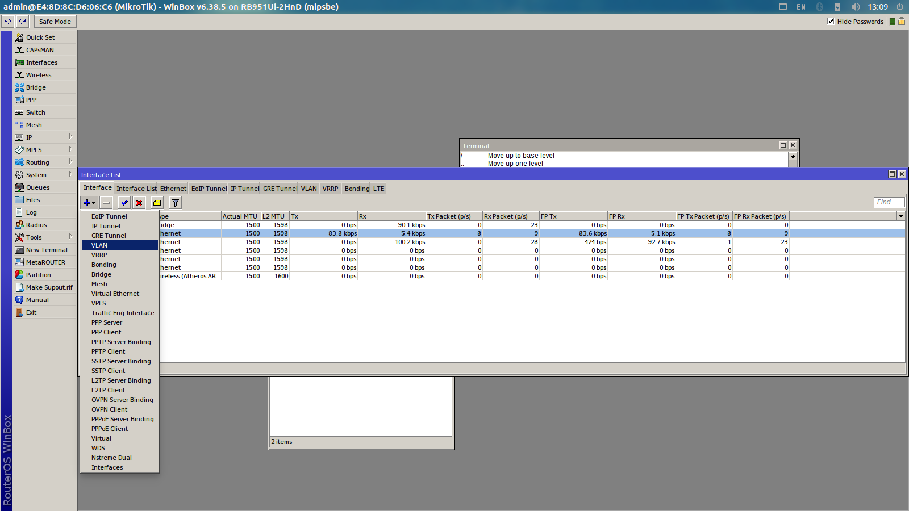Click the padlock toggle near Hide Passwords

901,21
